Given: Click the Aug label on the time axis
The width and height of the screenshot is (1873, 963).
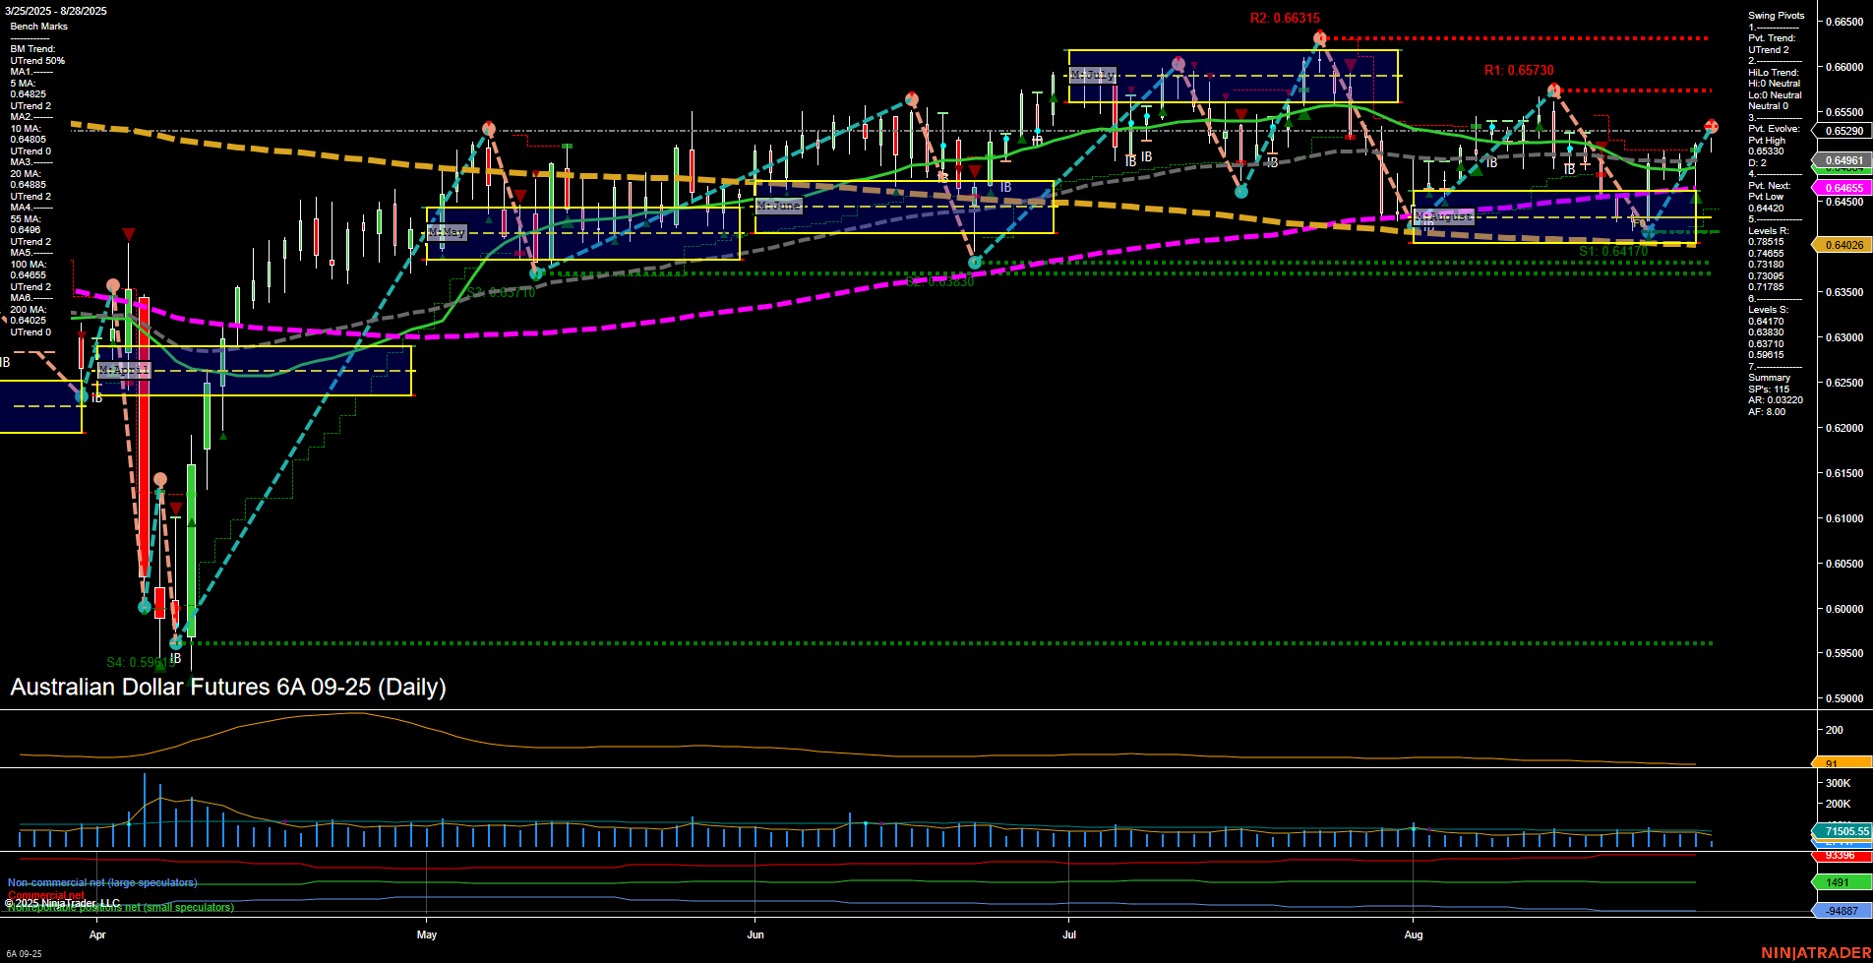Looking at the screenshot, I should pyautogui.click(x=1414, y=934).
